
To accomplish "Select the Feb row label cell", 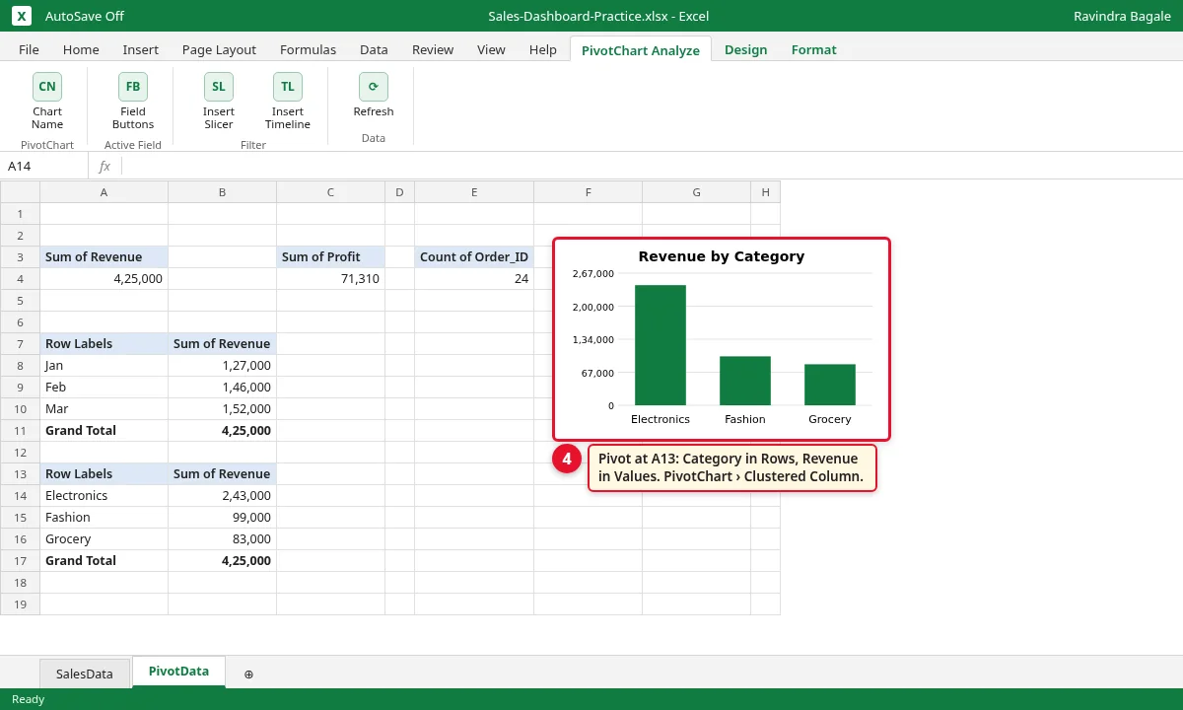I will (104, 388).
